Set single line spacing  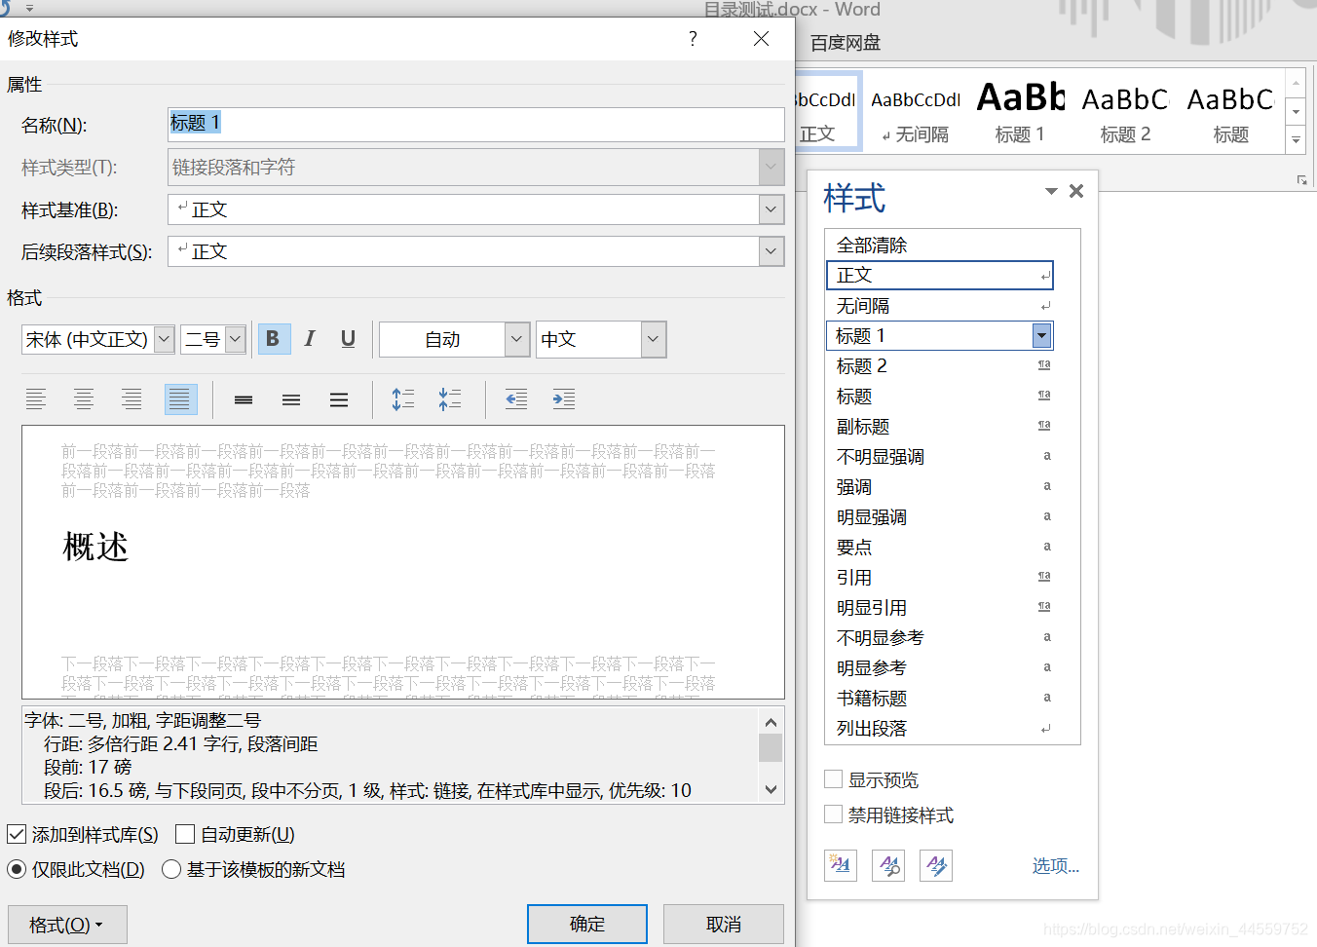244,398
